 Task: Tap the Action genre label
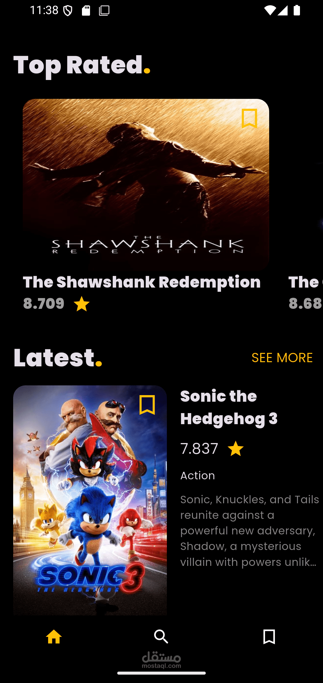tap(198, 476)
